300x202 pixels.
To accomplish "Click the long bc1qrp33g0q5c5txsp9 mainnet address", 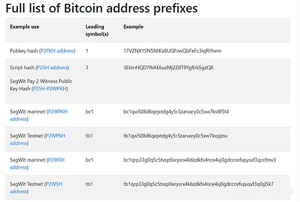I will pyautogui.click(x=200, y=160).
